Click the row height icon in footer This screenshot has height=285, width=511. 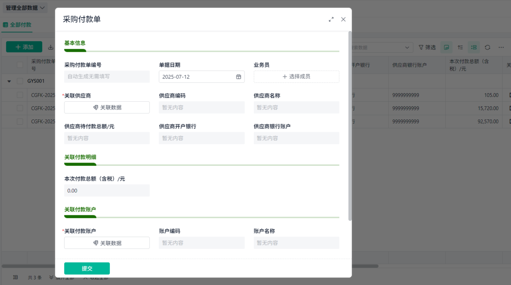pos(16,277)
